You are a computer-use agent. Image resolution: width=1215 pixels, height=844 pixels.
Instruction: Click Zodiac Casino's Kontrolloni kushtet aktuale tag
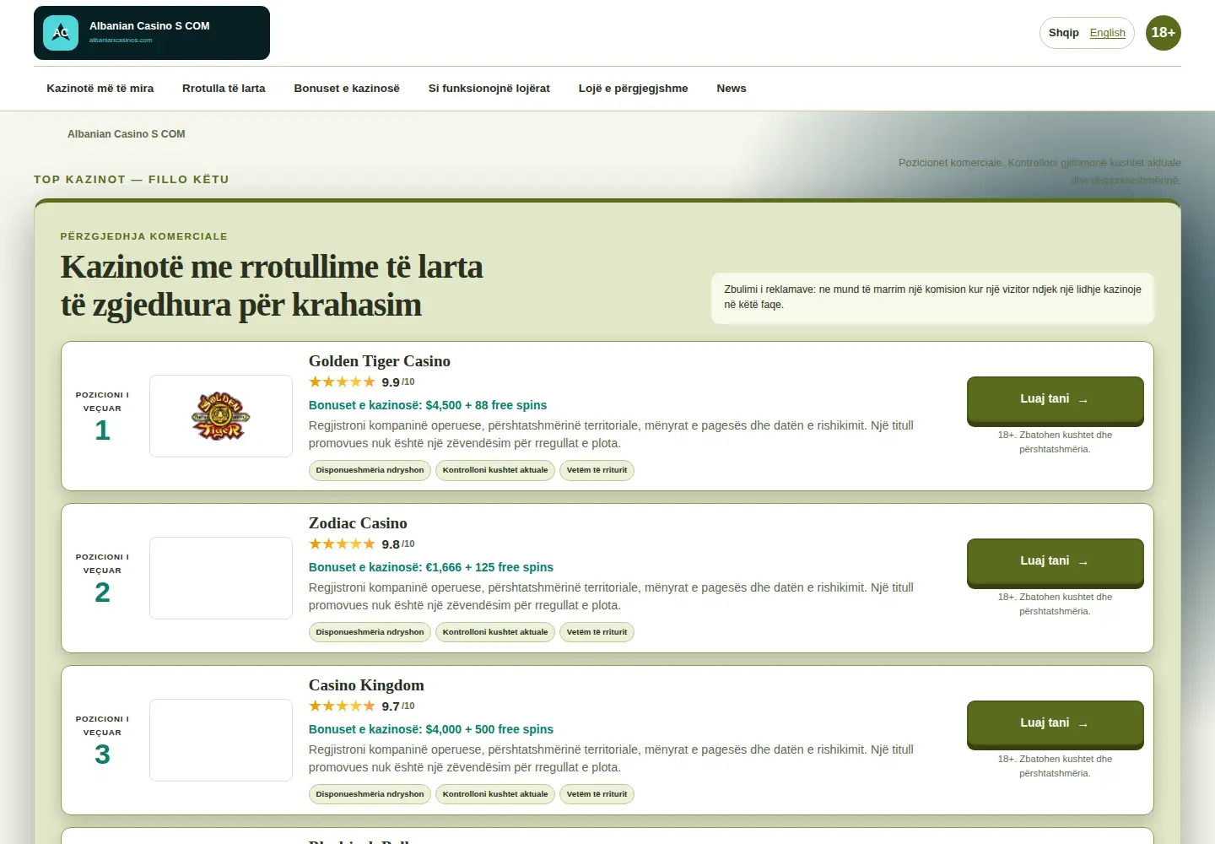click(495, 632)
